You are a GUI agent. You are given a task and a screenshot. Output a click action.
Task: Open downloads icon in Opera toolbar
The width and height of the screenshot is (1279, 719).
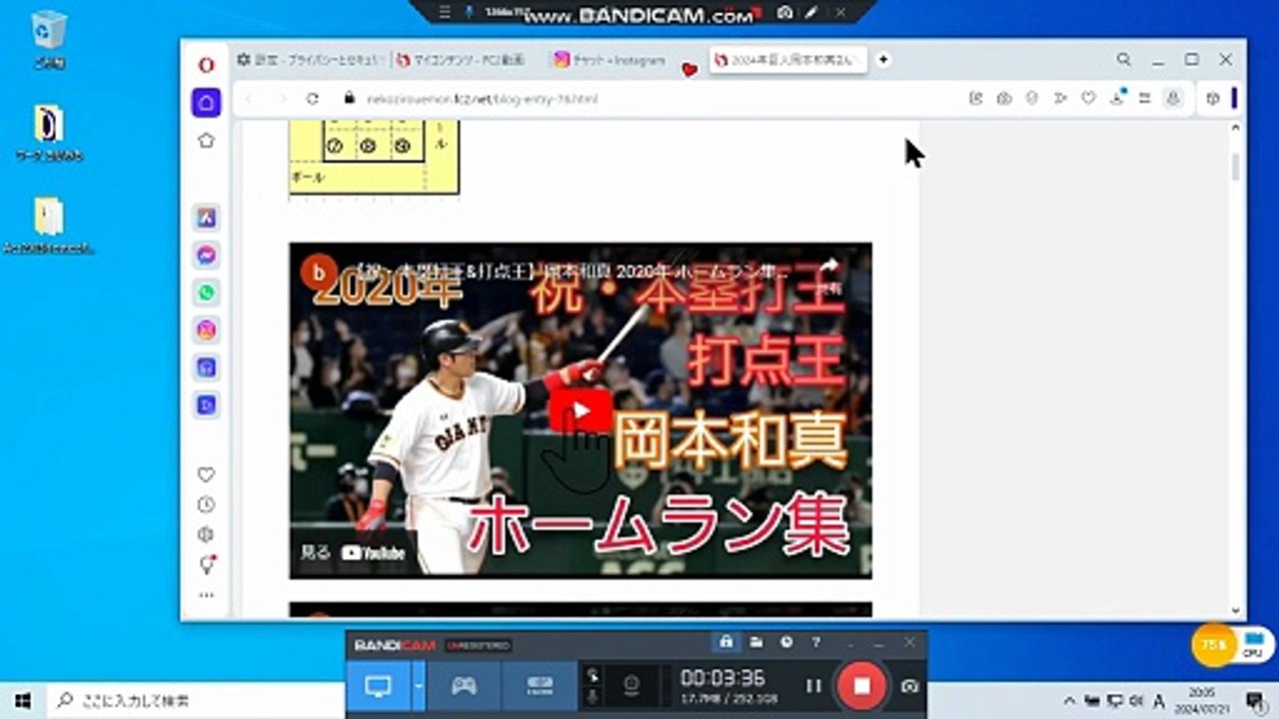[x=1117, y=98]
